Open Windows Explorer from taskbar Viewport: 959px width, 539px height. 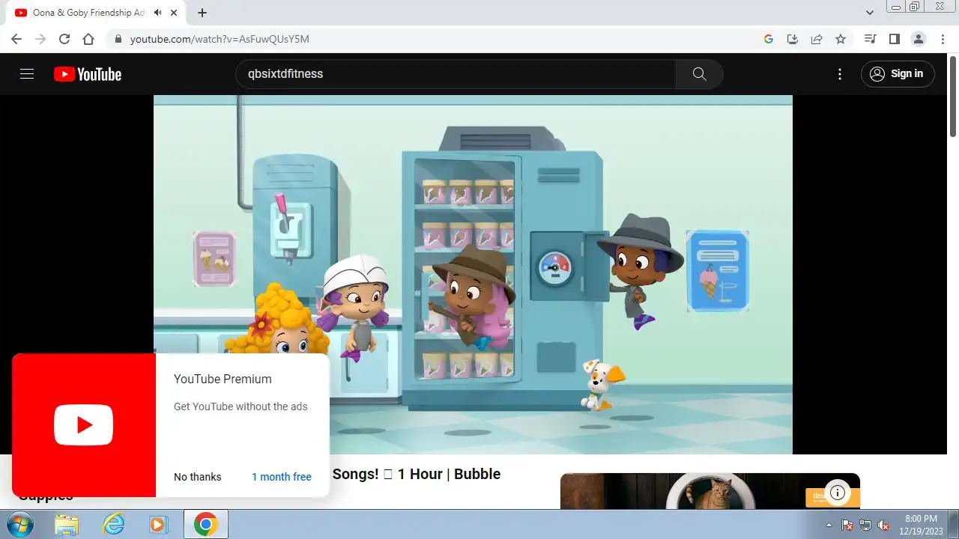66,524
